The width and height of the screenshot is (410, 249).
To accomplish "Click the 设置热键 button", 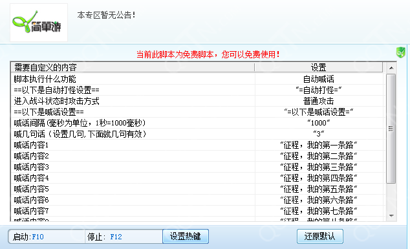I will (186, 237).
